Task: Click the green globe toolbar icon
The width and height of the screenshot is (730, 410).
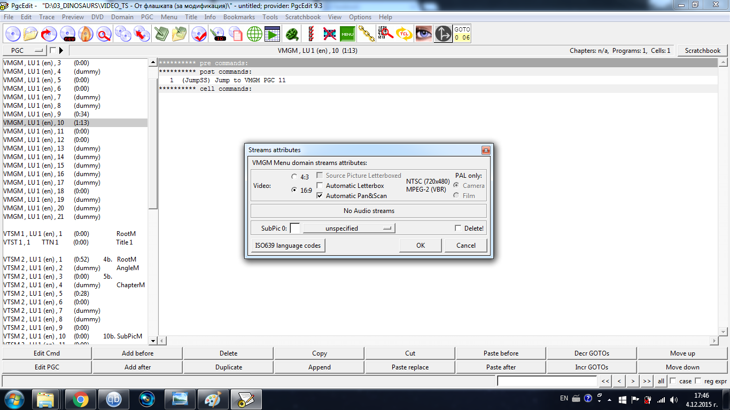Action: pos(254,34)
